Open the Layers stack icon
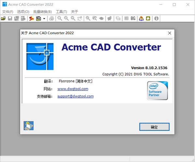 click(118, 18)
